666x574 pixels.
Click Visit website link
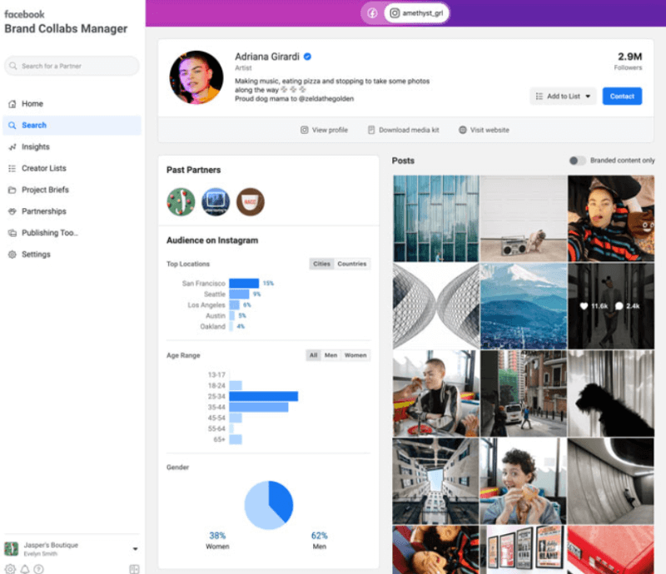(x=484, y=130)
